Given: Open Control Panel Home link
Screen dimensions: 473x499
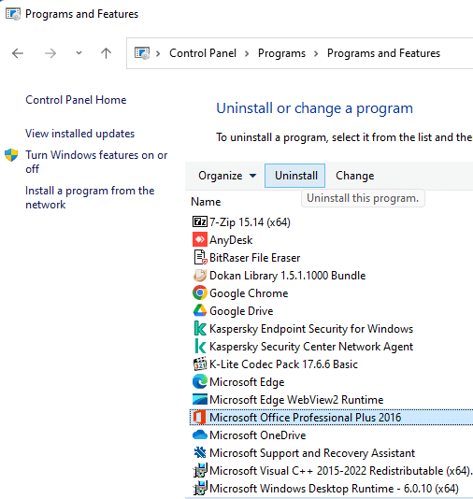Looking at the screenshot, I should (76, 100).
